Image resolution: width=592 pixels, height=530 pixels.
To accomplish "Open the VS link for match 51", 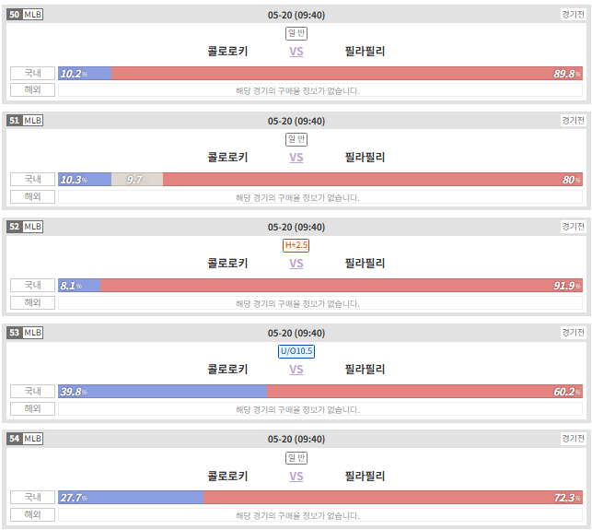I will pos(296,158).
